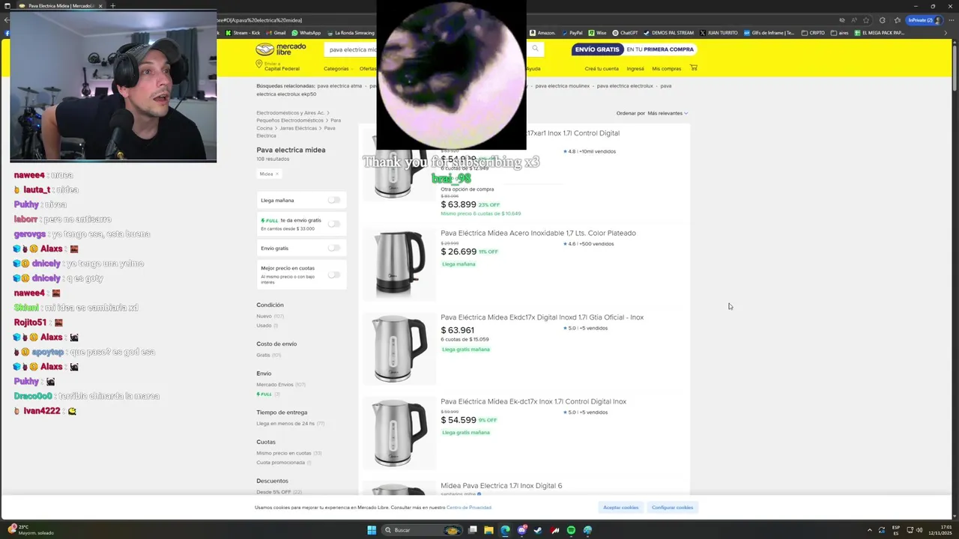Open Steam from the taskbar

tap(538, 530)
